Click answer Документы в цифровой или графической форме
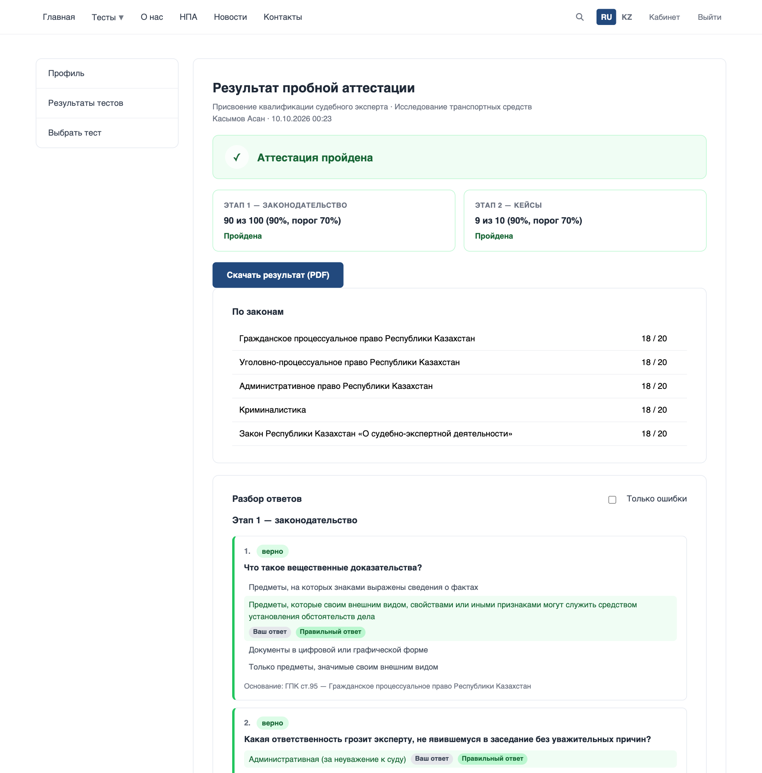Screen dimensions: 762x773 [338, 650]
